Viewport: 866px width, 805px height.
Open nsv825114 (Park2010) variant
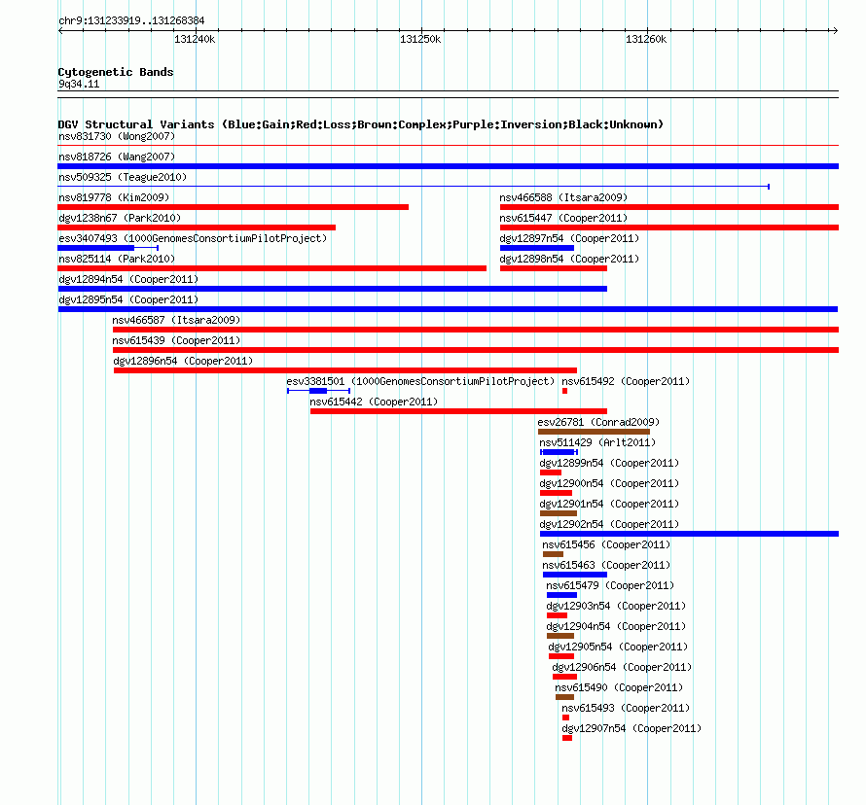pyautogui.click(x=117, y=259)
